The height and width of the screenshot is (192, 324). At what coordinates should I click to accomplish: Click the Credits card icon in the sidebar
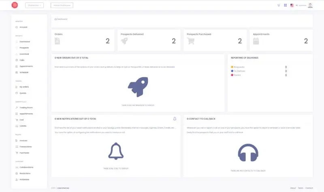pos(17,126)
